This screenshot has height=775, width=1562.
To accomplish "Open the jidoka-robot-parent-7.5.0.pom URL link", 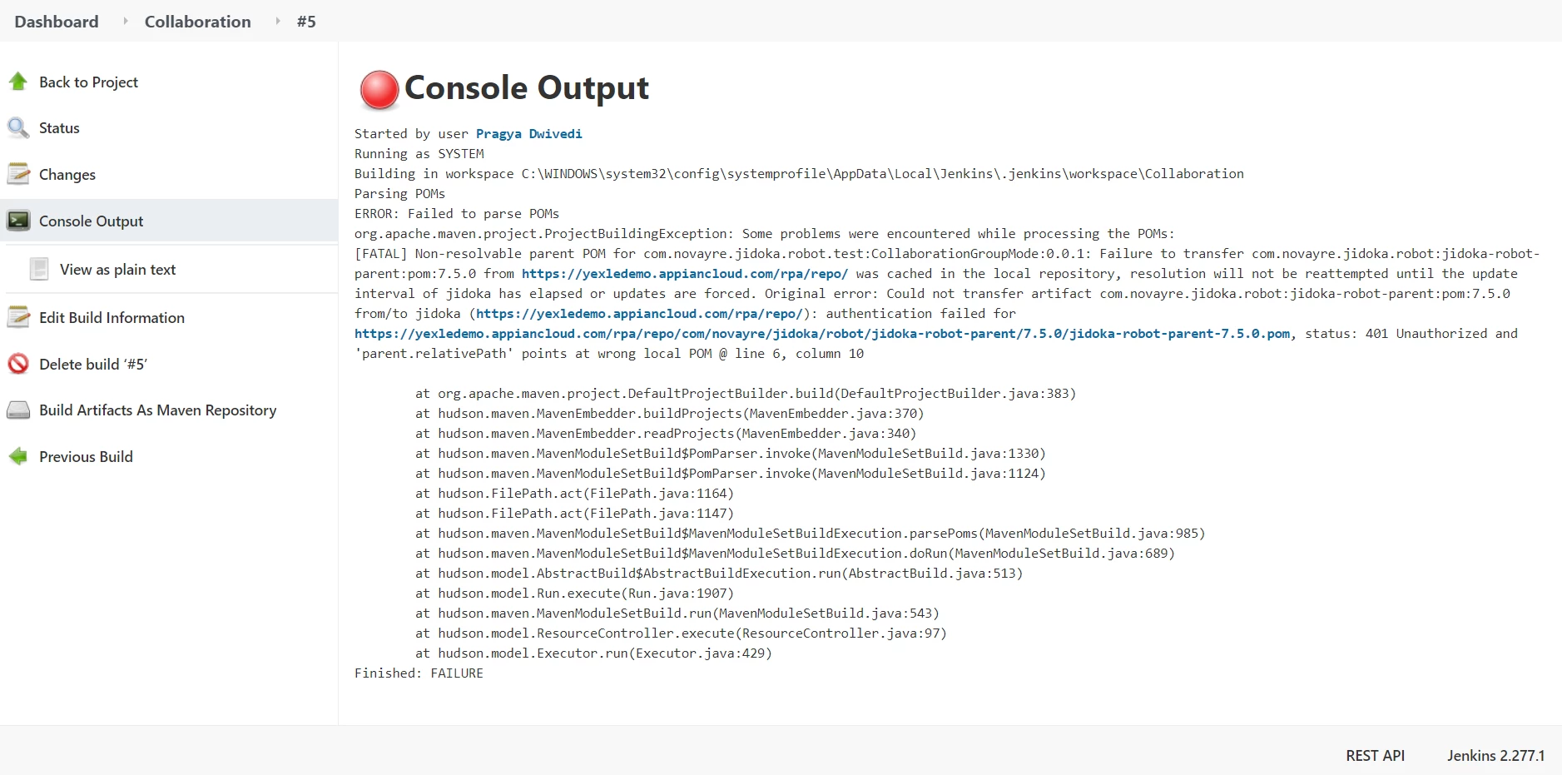I will tap(822, 334).
